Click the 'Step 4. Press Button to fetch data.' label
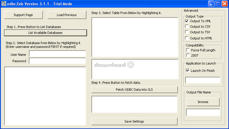The width and height of the screenshot is (229, 129). click(x=116, y=83)
